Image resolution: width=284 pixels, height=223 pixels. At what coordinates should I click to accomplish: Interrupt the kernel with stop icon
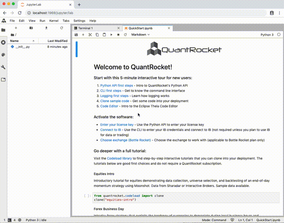(118, 34)
